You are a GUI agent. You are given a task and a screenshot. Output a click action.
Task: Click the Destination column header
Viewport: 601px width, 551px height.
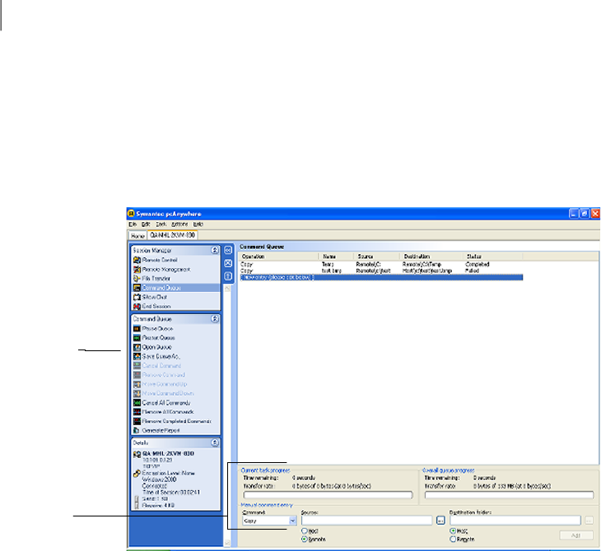pos(431,257)
